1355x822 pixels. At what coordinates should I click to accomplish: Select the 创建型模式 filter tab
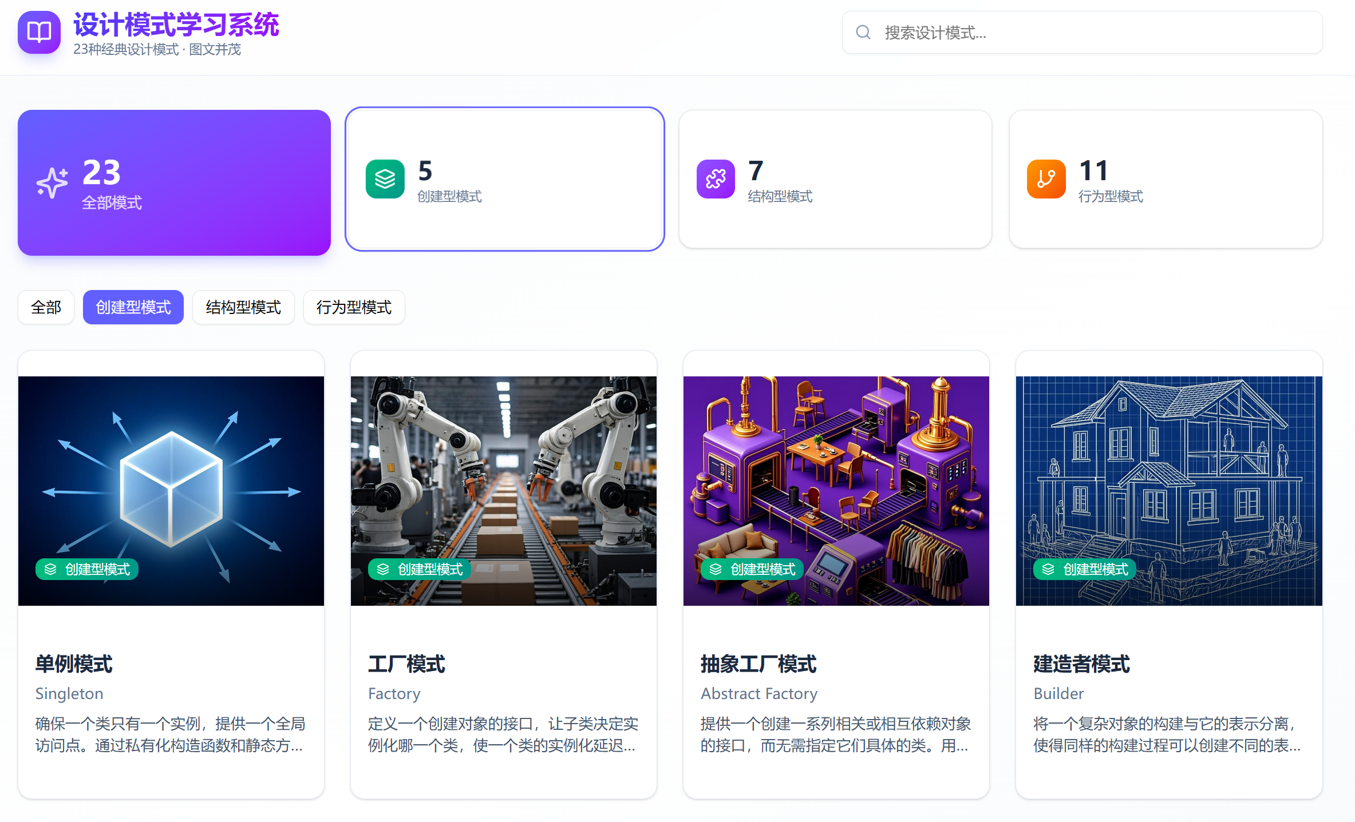pyautogui.click(x=133, y=307)
